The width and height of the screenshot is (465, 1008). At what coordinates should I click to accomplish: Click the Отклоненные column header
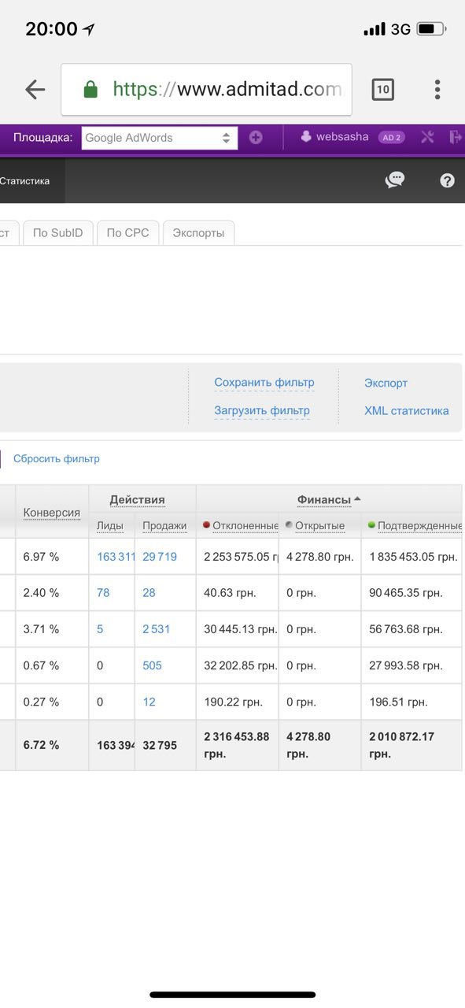click(x=241, y=526)
